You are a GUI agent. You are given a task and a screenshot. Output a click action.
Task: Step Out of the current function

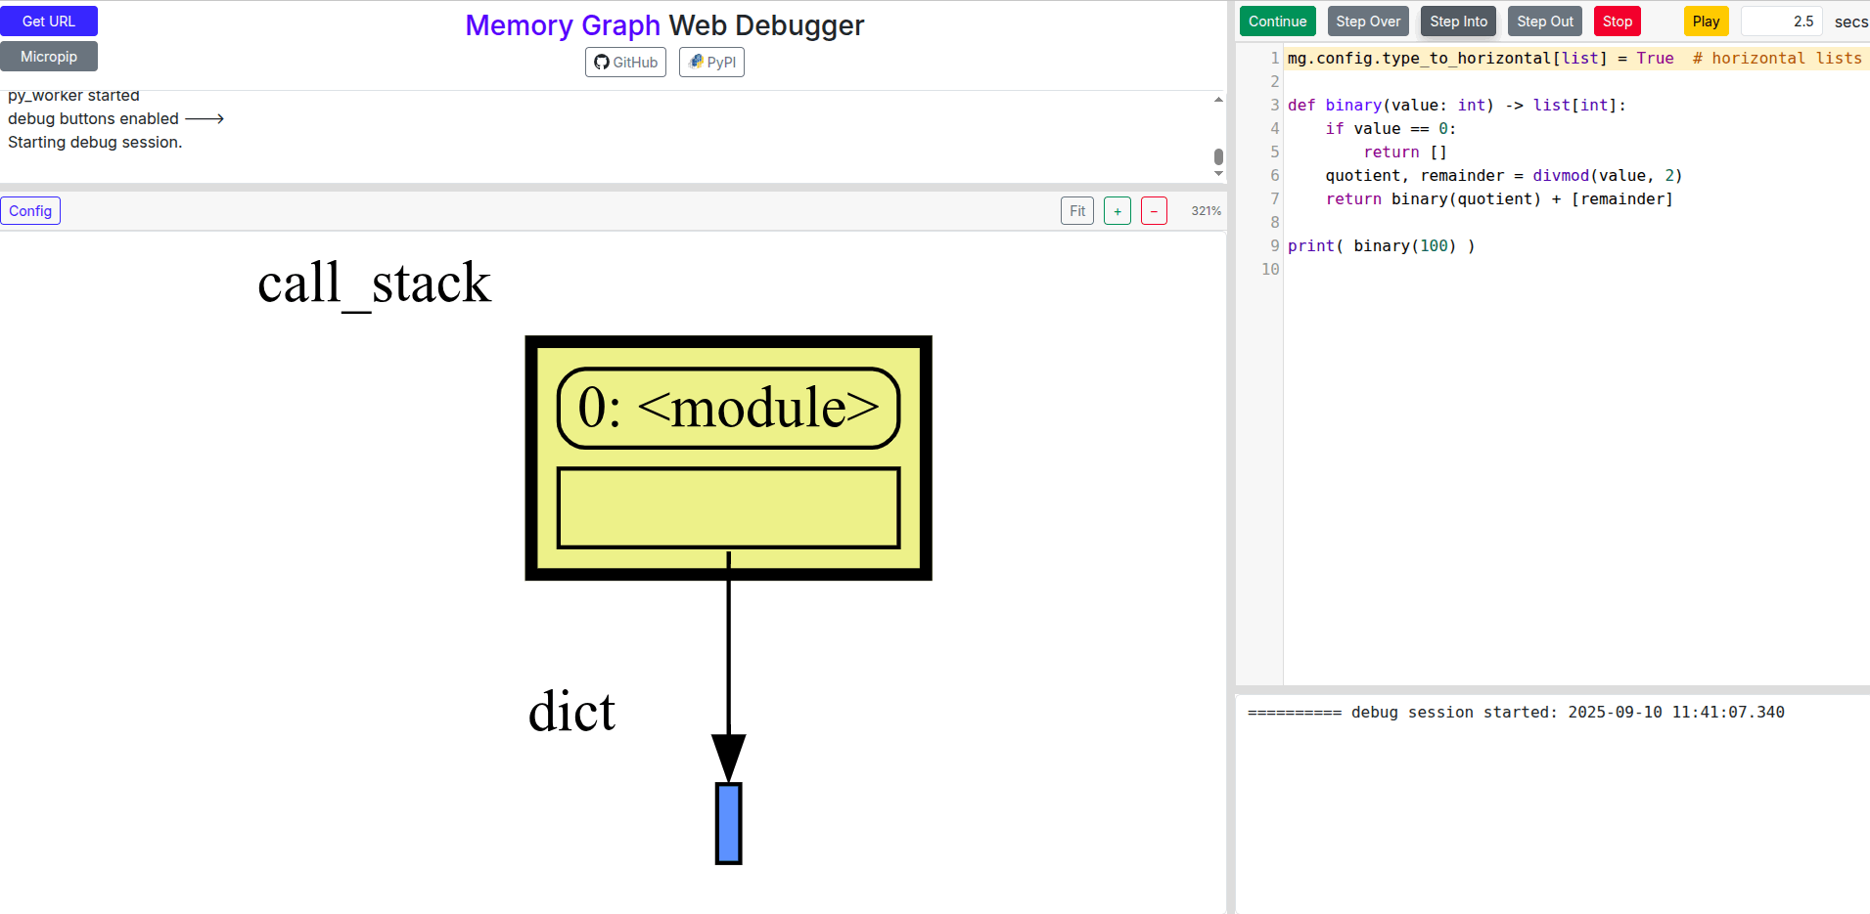pos(1545,22)
